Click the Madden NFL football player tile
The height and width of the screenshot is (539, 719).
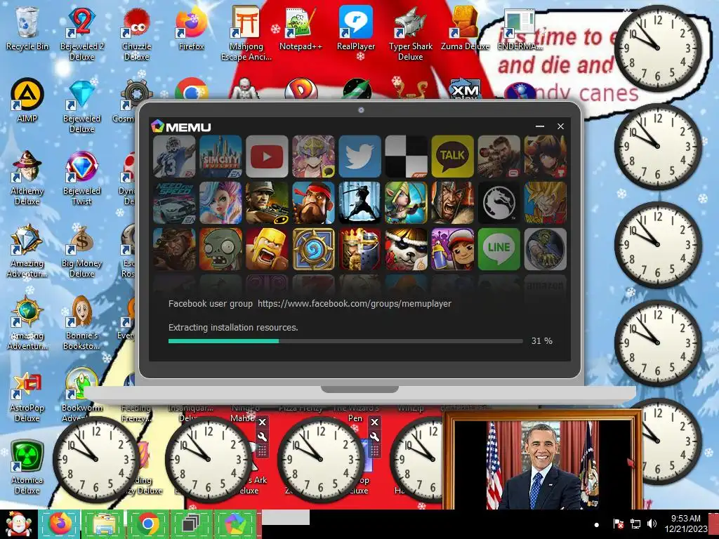[174, 157]
